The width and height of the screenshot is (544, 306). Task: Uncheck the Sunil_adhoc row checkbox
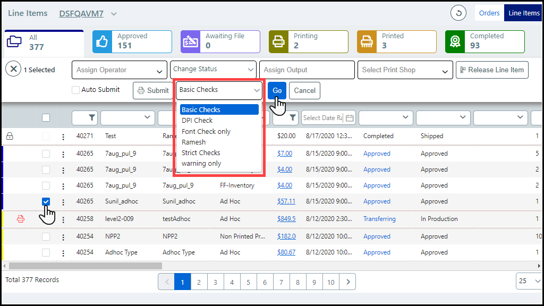46,202
